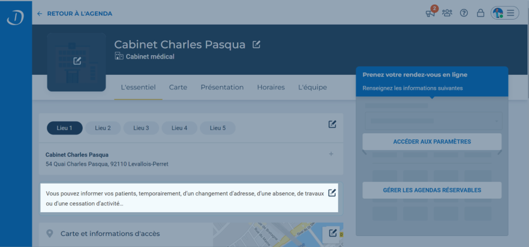Click Accéder aux paramètres button
Screen dimensions: 529x247
click(432, 142)
